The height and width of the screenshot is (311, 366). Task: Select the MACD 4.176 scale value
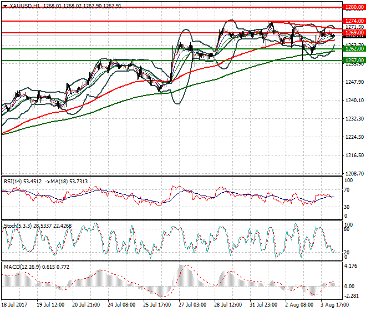pyautogui.click(x=351, y=266)
